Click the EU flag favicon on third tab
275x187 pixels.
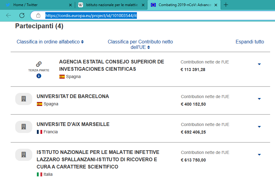[x=153, y=5]
